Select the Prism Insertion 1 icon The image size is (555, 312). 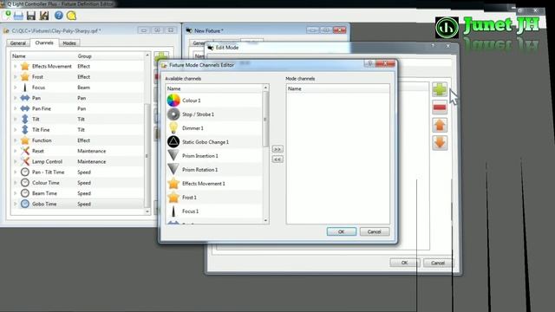click(x=173, y=156)
